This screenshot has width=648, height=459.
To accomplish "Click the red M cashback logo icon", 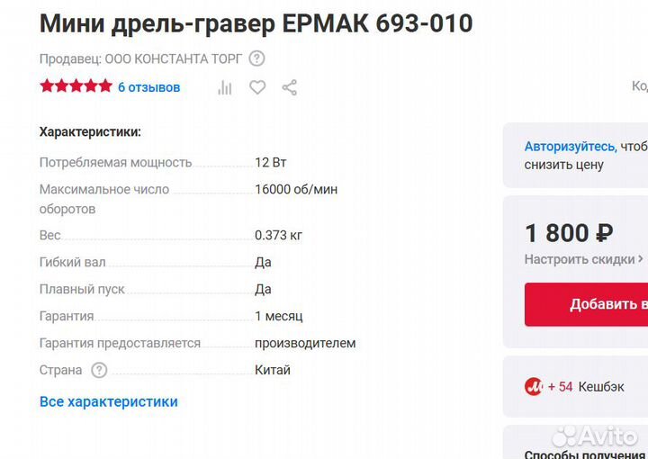I will pyautogui.click(x=533, y=387).
